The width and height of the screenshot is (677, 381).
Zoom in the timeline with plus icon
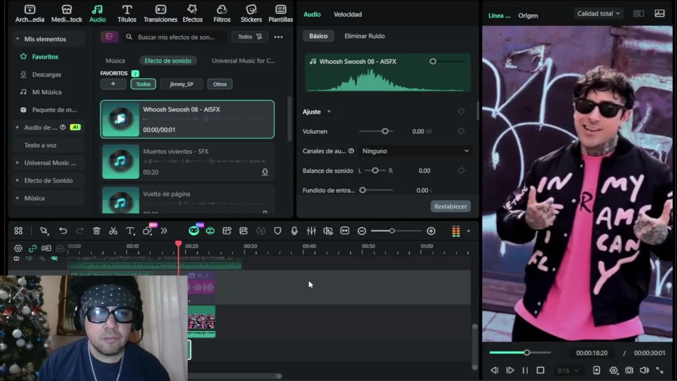coord(431,231)
